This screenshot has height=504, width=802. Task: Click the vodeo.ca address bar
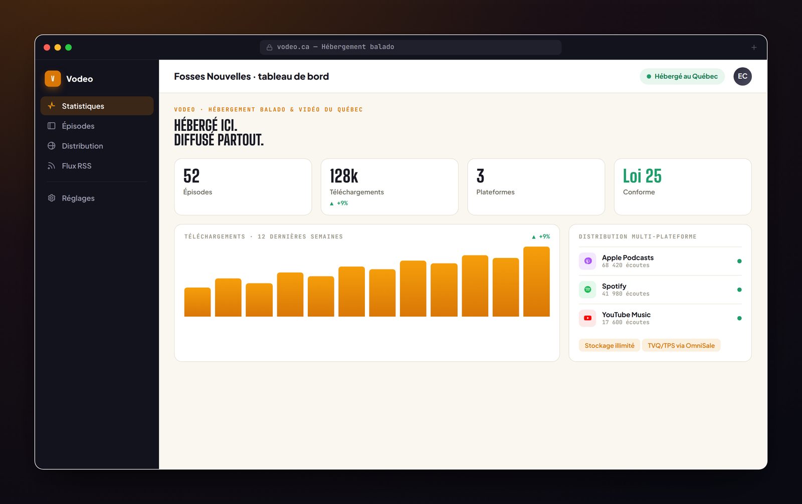(411, 47)
